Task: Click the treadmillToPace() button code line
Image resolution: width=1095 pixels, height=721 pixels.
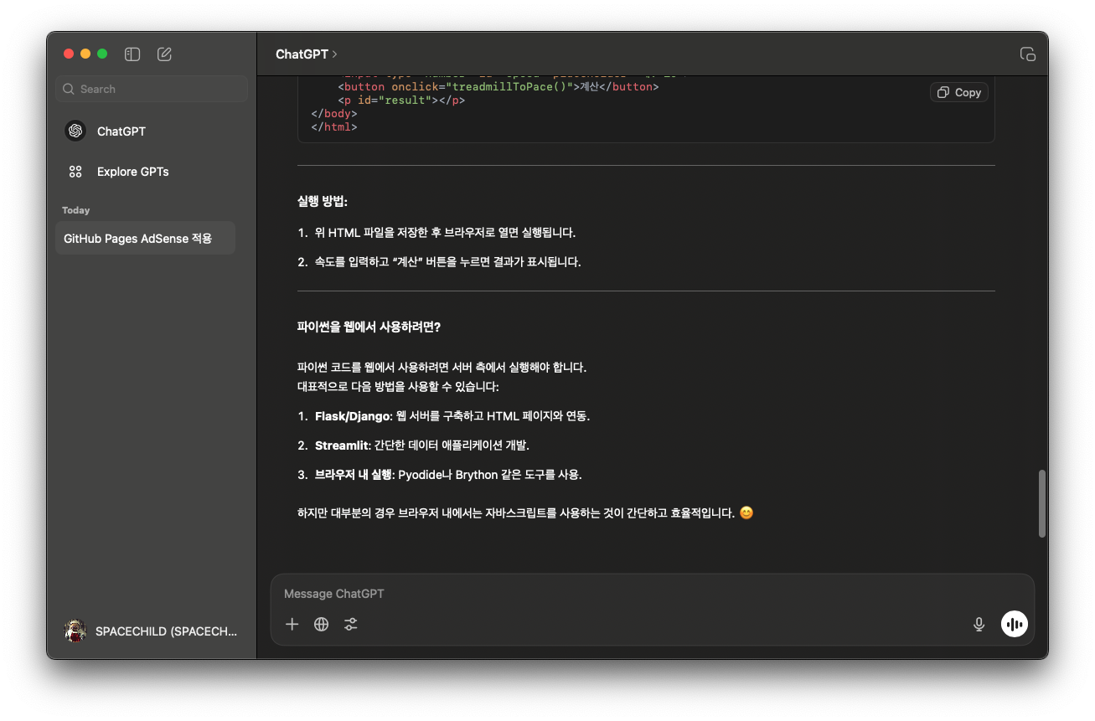Action: click(498, 87)
